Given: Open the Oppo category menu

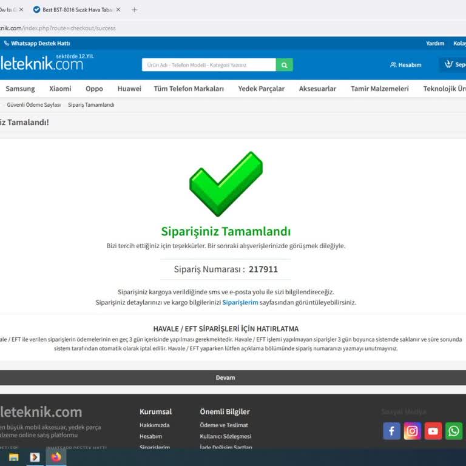Looking at the screenshot, I should (x=94, y=89).
